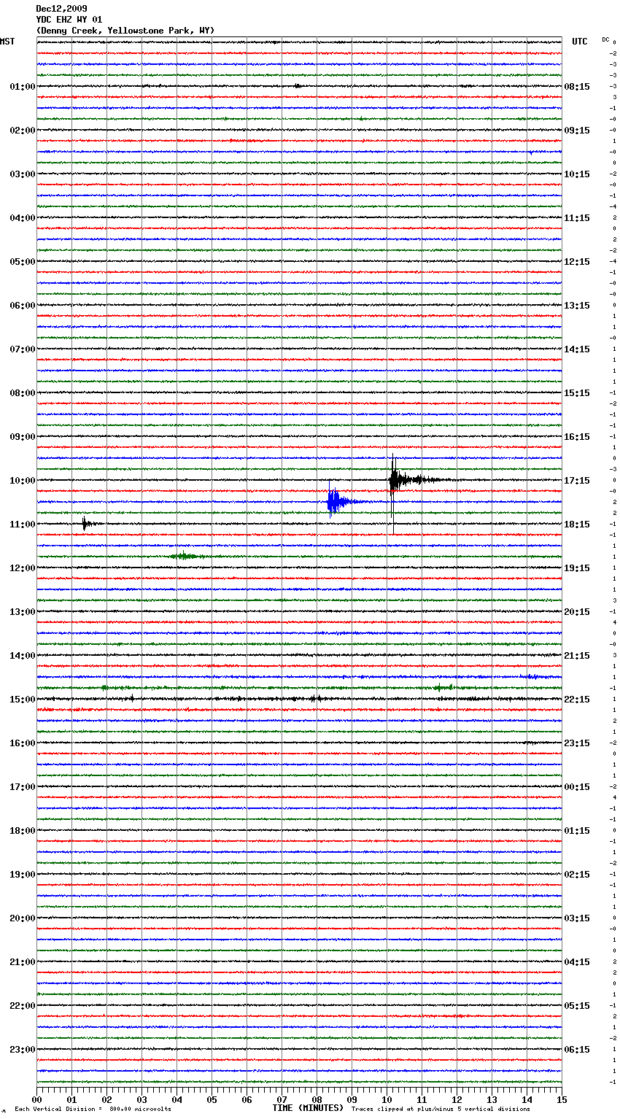Click the DC column header
The height and width of the screenshot is (1119, 620).
tap(605, 39)
